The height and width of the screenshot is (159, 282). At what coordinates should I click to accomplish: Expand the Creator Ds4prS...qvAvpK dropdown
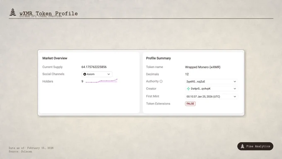[x=211, y=88]
